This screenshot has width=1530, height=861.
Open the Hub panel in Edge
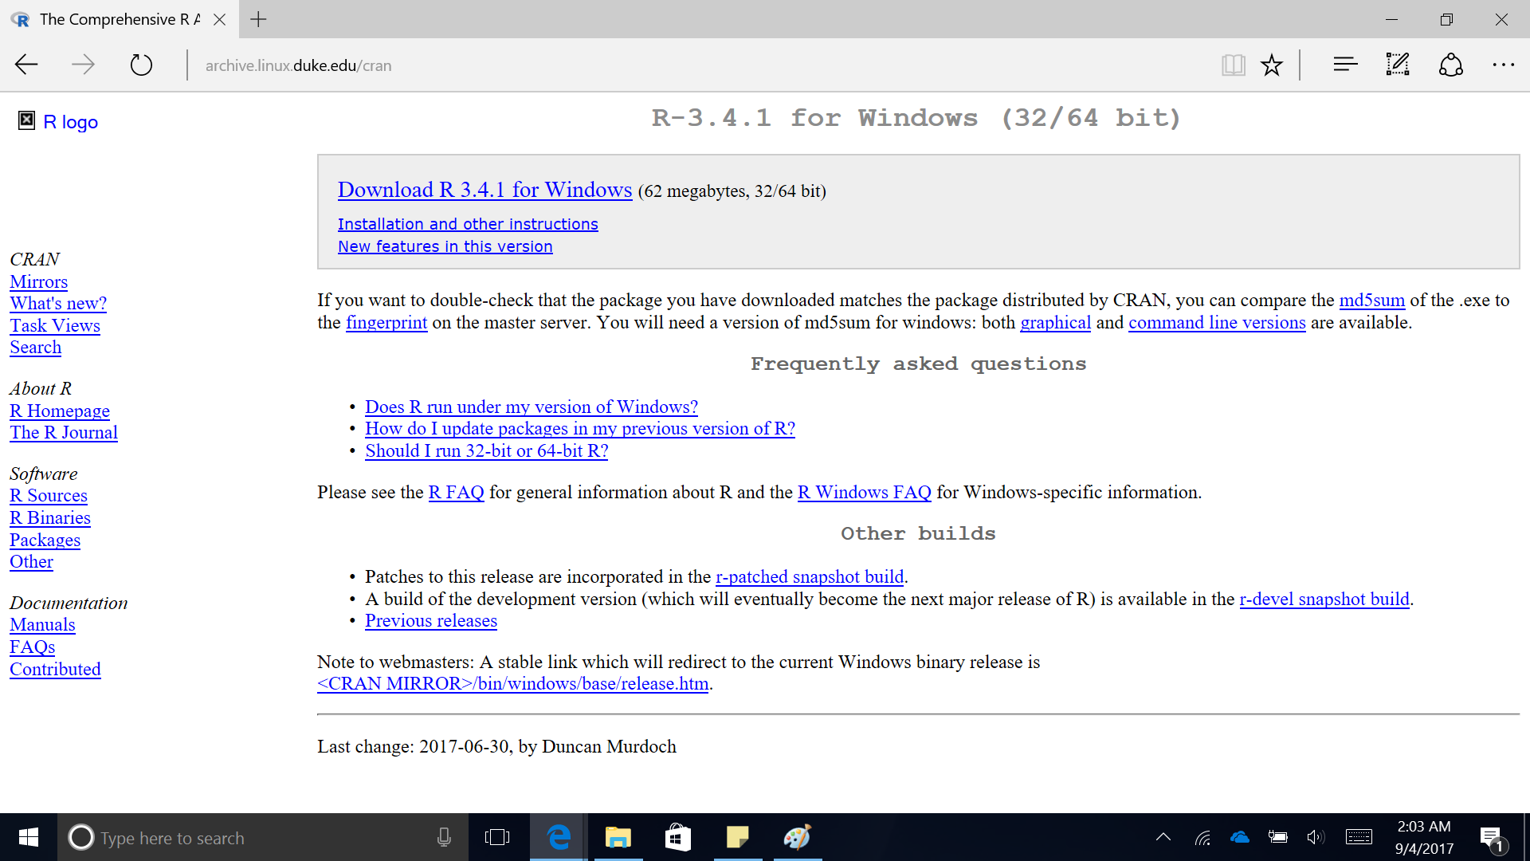click(x=1344, y=65)
